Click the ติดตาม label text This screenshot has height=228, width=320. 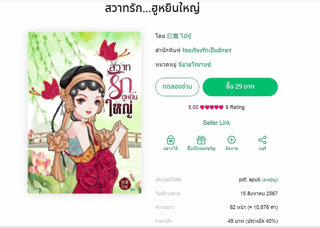tap(232, 148)
